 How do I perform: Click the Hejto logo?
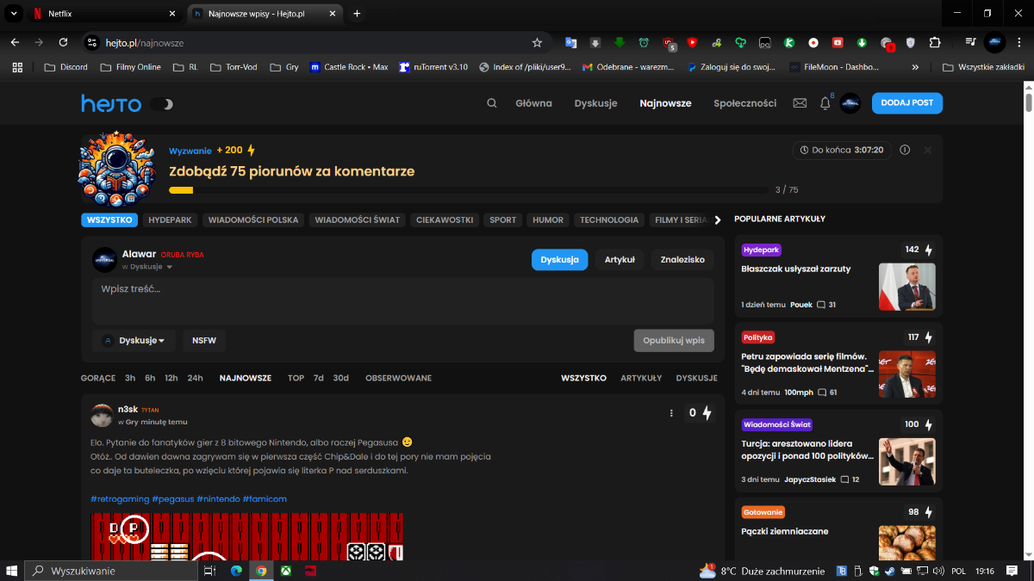111,103
